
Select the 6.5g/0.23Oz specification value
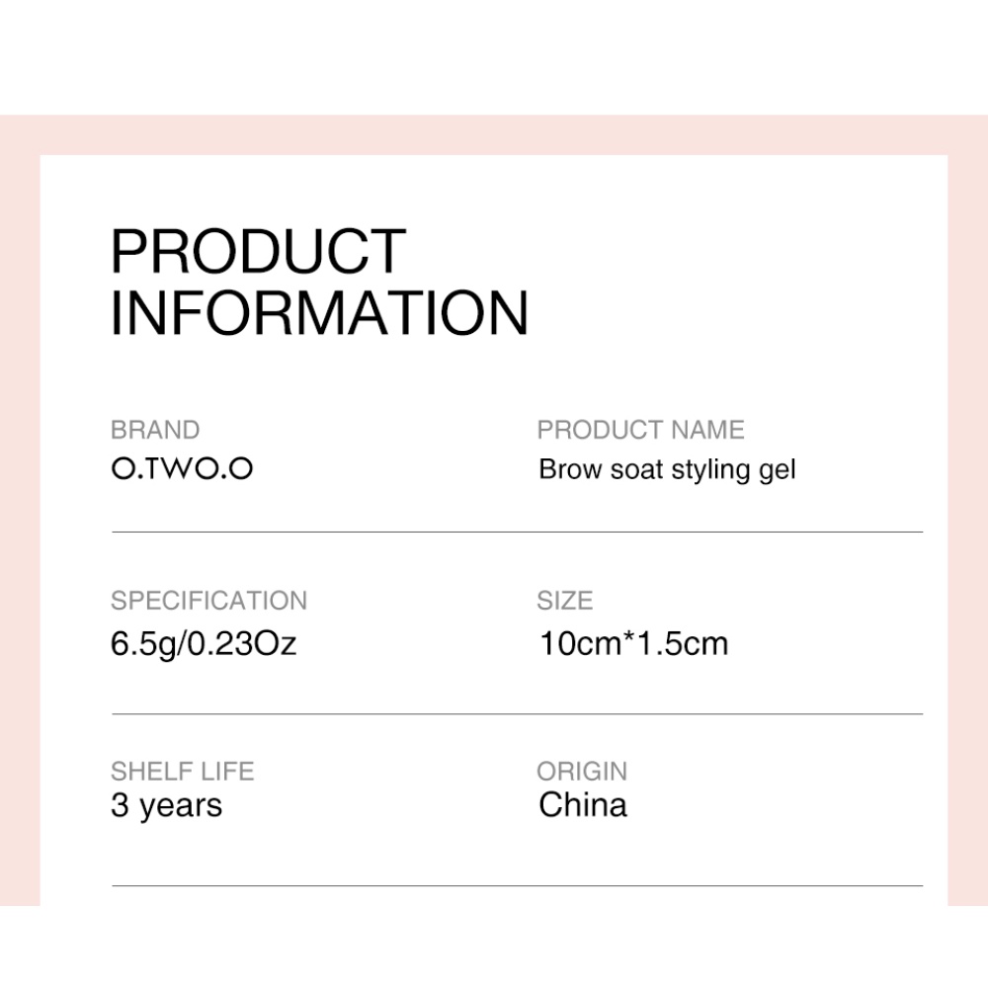(204, 644)
